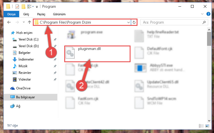Open the Help question mark icon
This screenshot has width=214, height=133.
point(208,14)
